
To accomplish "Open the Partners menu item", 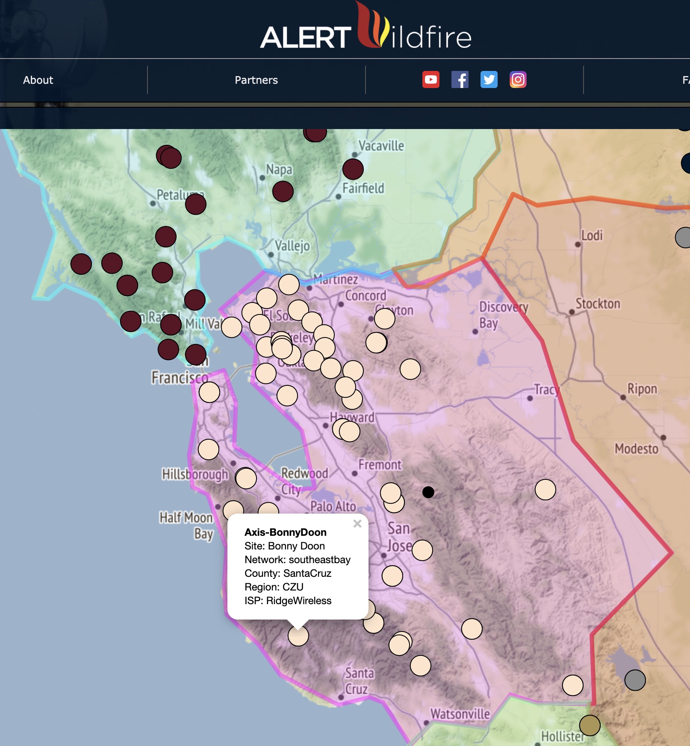I will [x=256, y=80].
